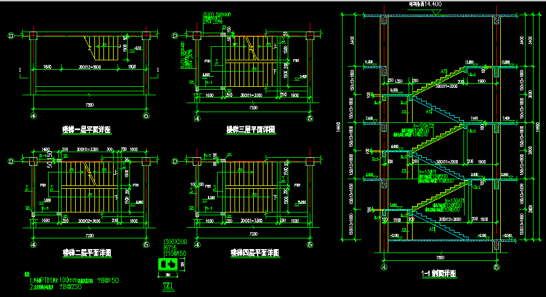Image resolution: width=546 pixels, height=297 pixels.
Task: Click the 7200 dimension in third-floor plan
Action: (252, 108)
